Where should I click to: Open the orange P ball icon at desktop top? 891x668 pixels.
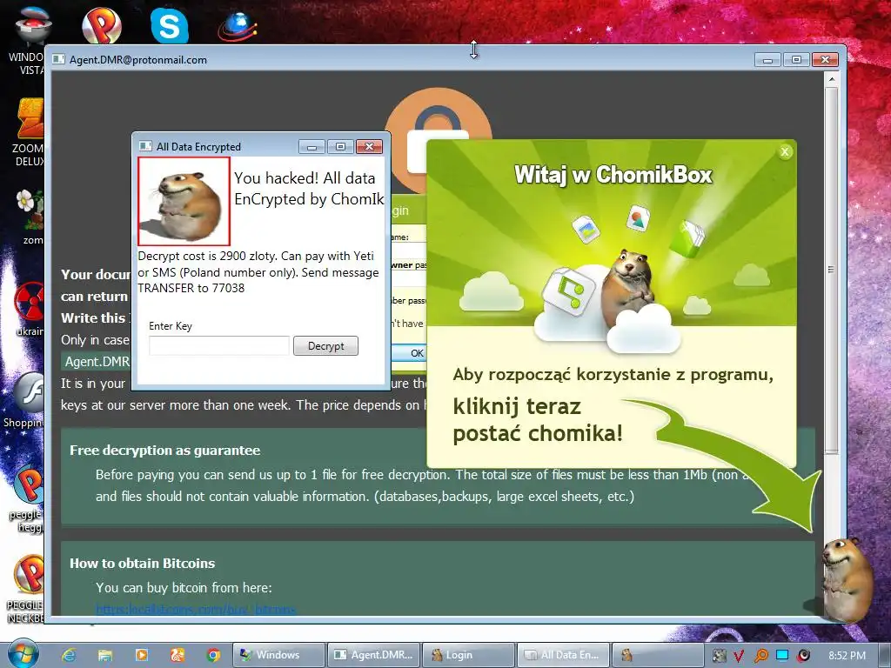click(x=101, y=25)
